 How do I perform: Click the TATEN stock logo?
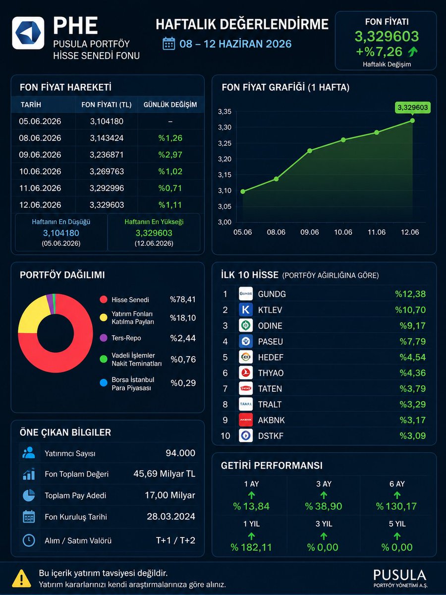[x=246, y=388]
